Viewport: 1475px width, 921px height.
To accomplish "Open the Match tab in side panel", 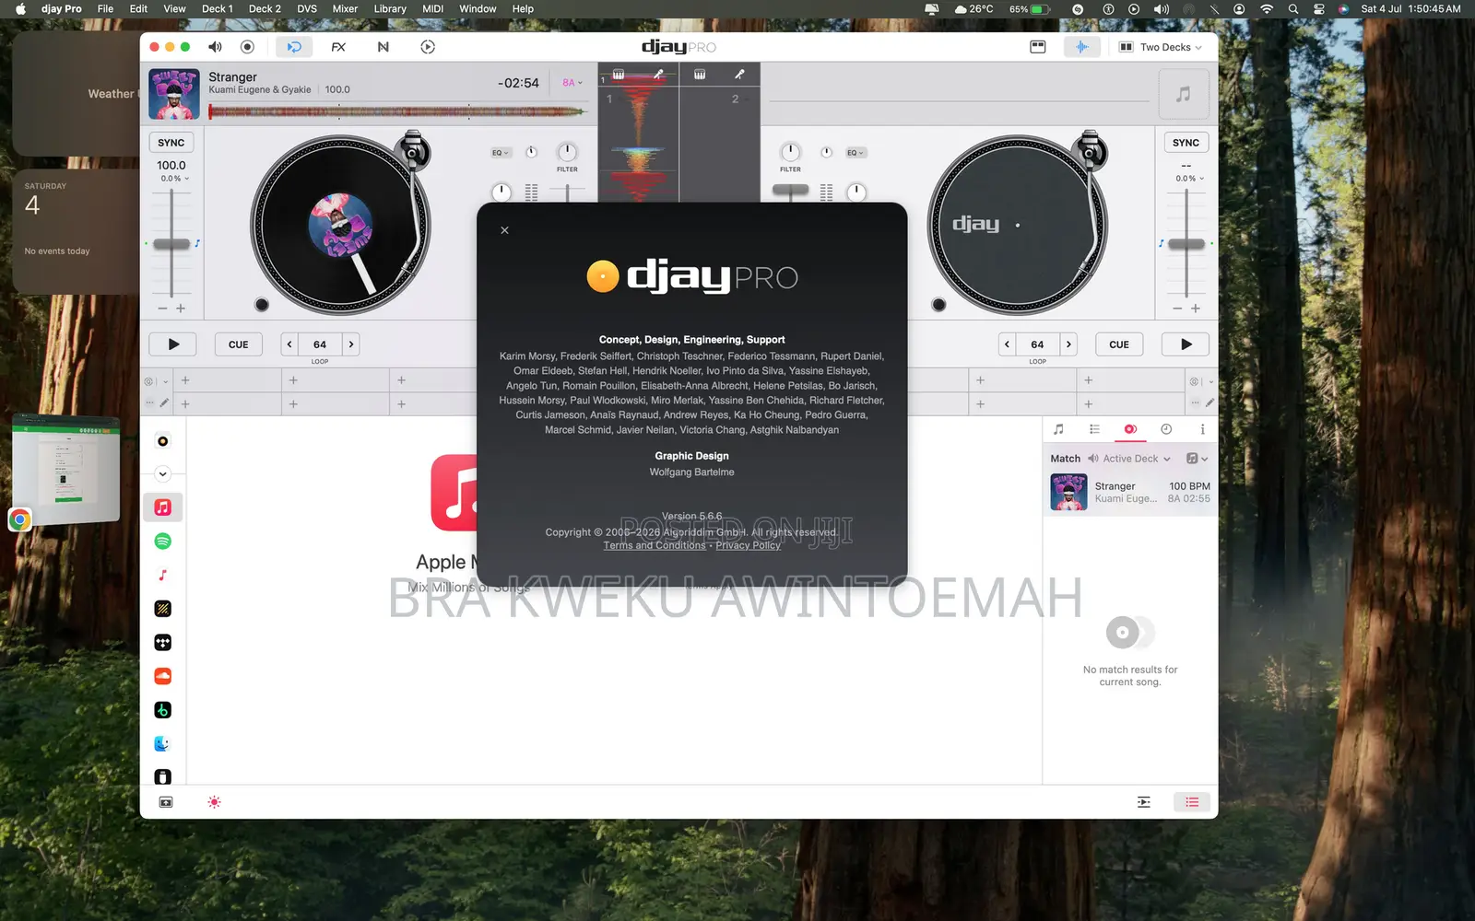I will [1130, 429].
